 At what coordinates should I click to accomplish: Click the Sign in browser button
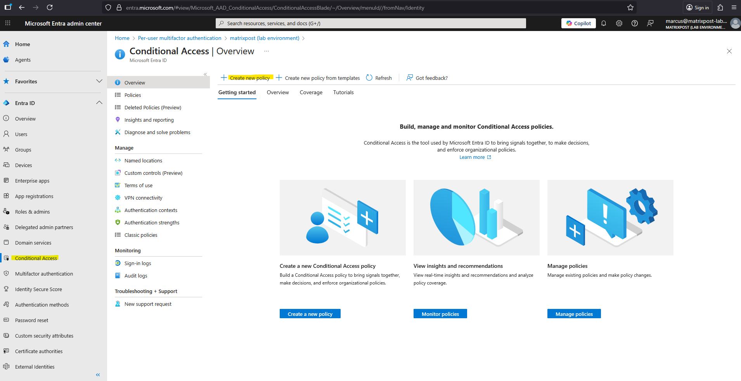(698, 7)
